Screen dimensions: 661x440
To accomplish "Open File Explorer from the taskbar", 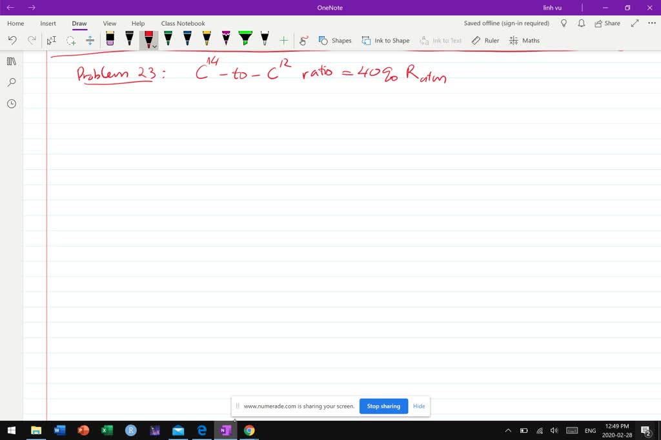I will click(x=36, y=430).
